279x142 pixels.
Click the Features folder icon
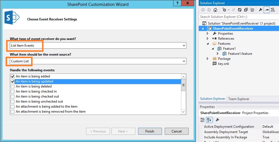click(214, 43)
